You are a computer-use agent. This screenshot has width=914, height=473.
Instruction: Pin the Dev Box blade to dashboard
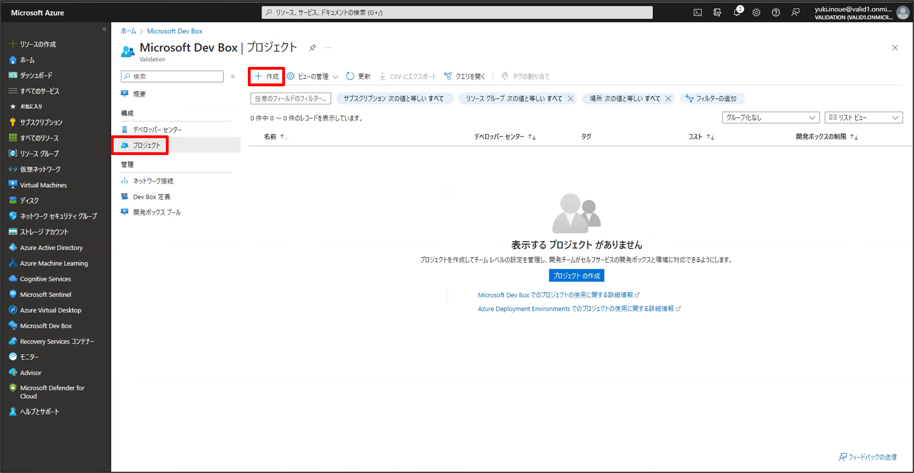(312, 48)
